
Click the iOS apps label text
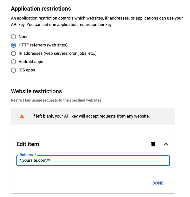click(27, 70)
